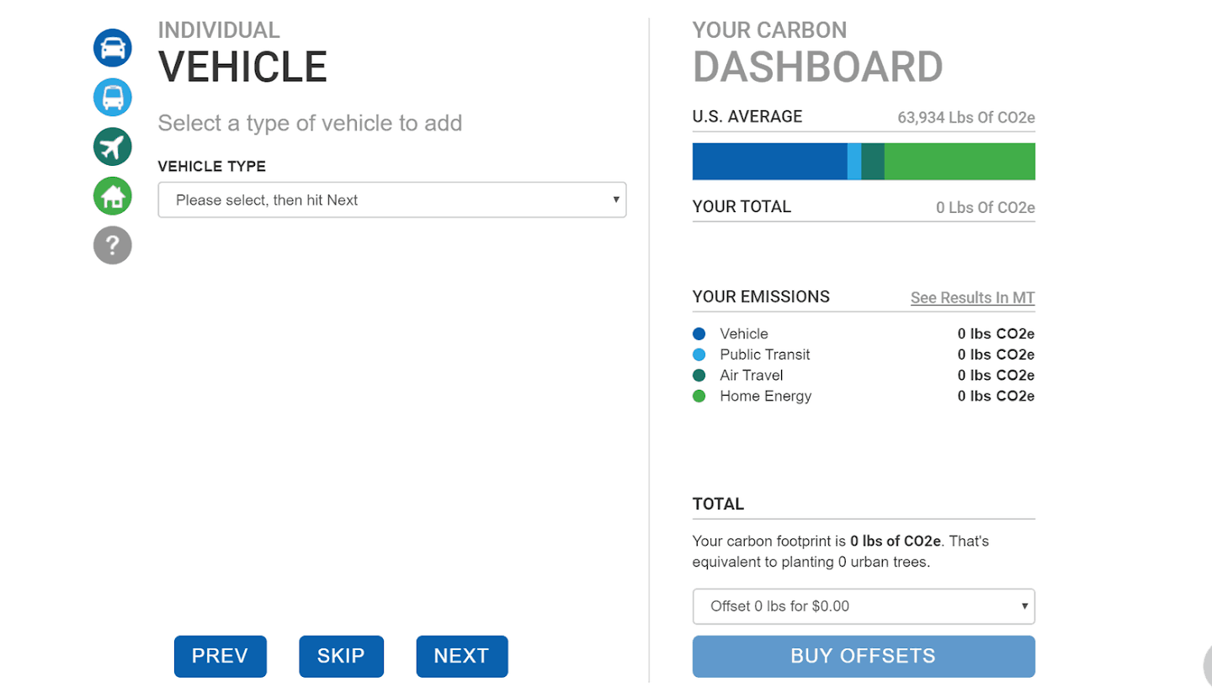1212x693 pixels.
Task: Click the BUY OFFSETS button
Action: (863, 657)
